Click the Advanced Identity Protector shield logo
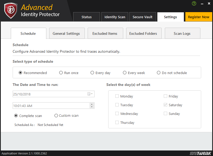The image size is (213, 156). pyautogui.click(x=11, y=11)
